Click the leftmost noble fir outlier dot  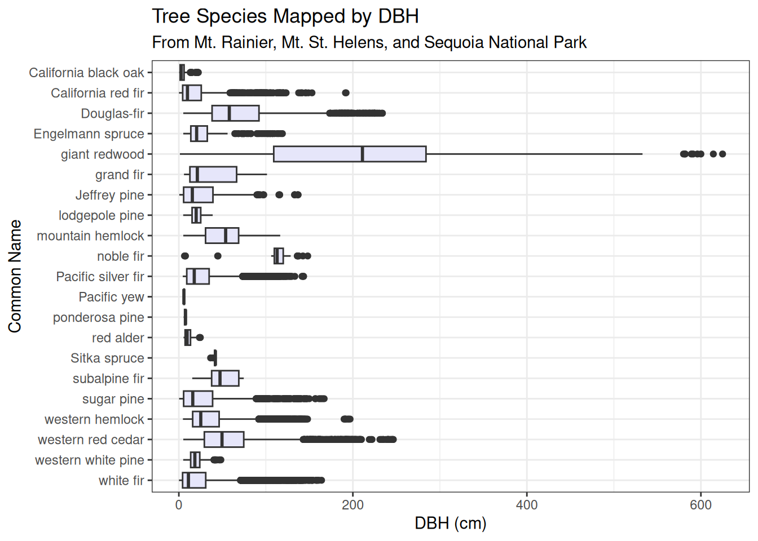185,256
